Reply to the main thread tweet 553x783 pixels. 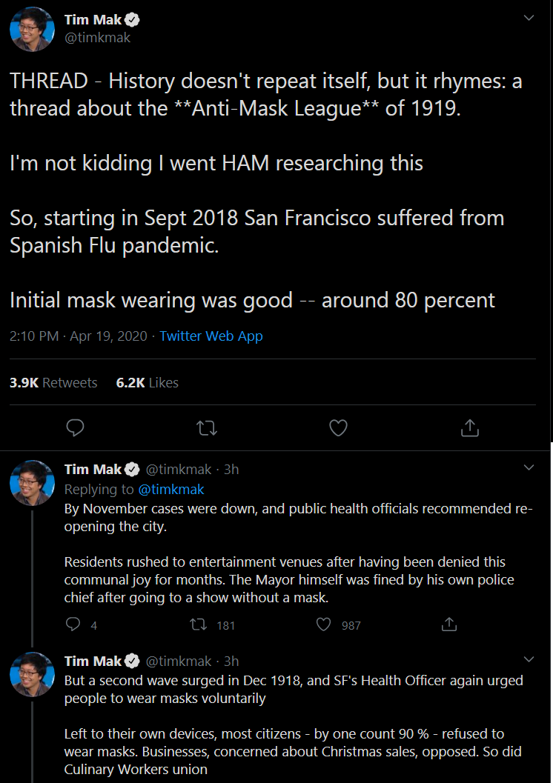pos(75,427)
